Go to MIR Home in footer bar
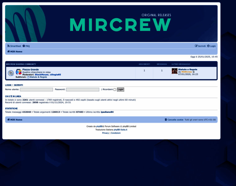236x186 pixels. pos(15,120)
